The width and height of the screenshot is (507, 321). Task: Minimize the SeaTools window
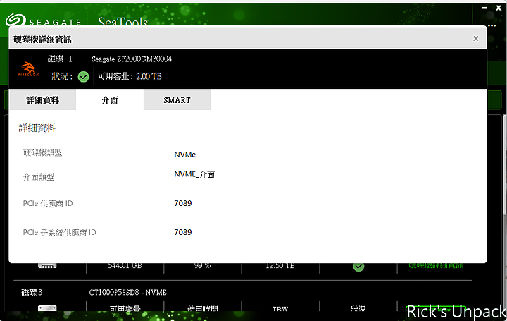click(x=484, y=8)
